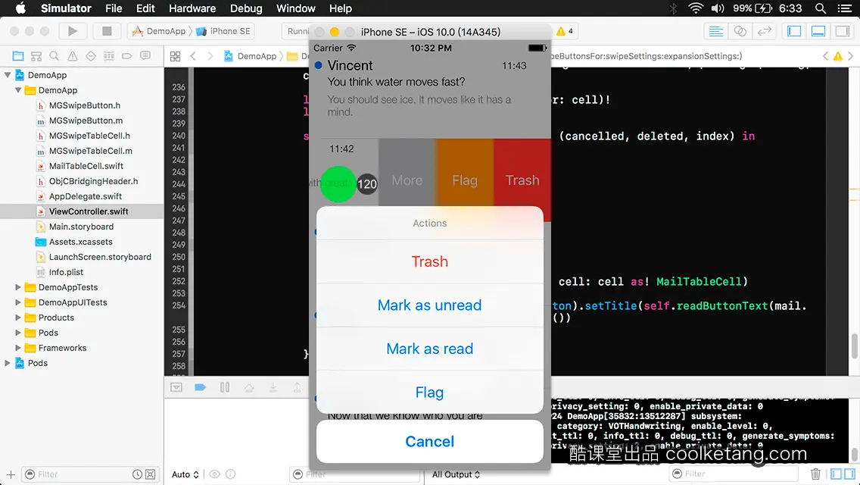Expand the Pods folder under DemoApp

pos(18,333)
